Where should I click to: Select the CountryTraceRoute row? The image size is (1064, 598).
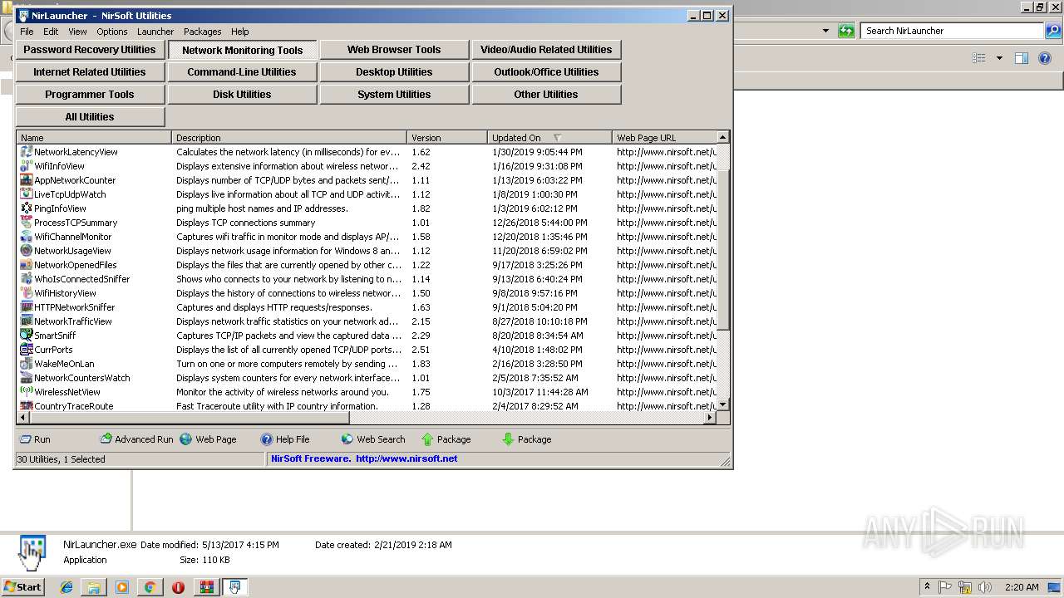point(367,406)
